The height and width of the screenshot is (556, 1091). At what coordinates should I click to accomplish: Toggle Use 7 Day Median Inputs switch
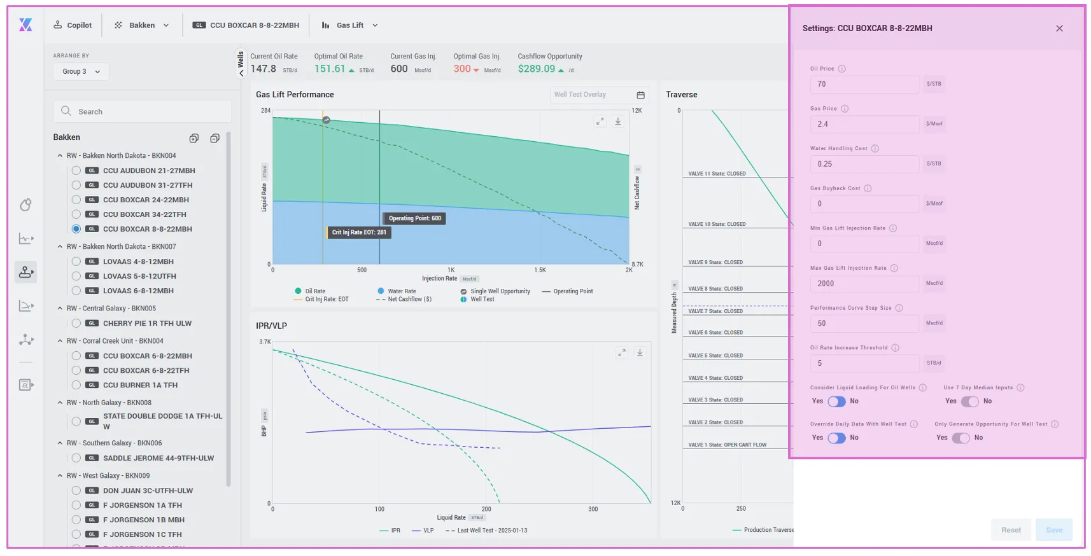coord(969,401)
